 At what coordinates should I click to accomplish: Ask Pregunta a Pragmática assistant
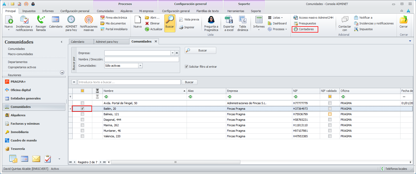pyautogui.click(x=211, y=23)
